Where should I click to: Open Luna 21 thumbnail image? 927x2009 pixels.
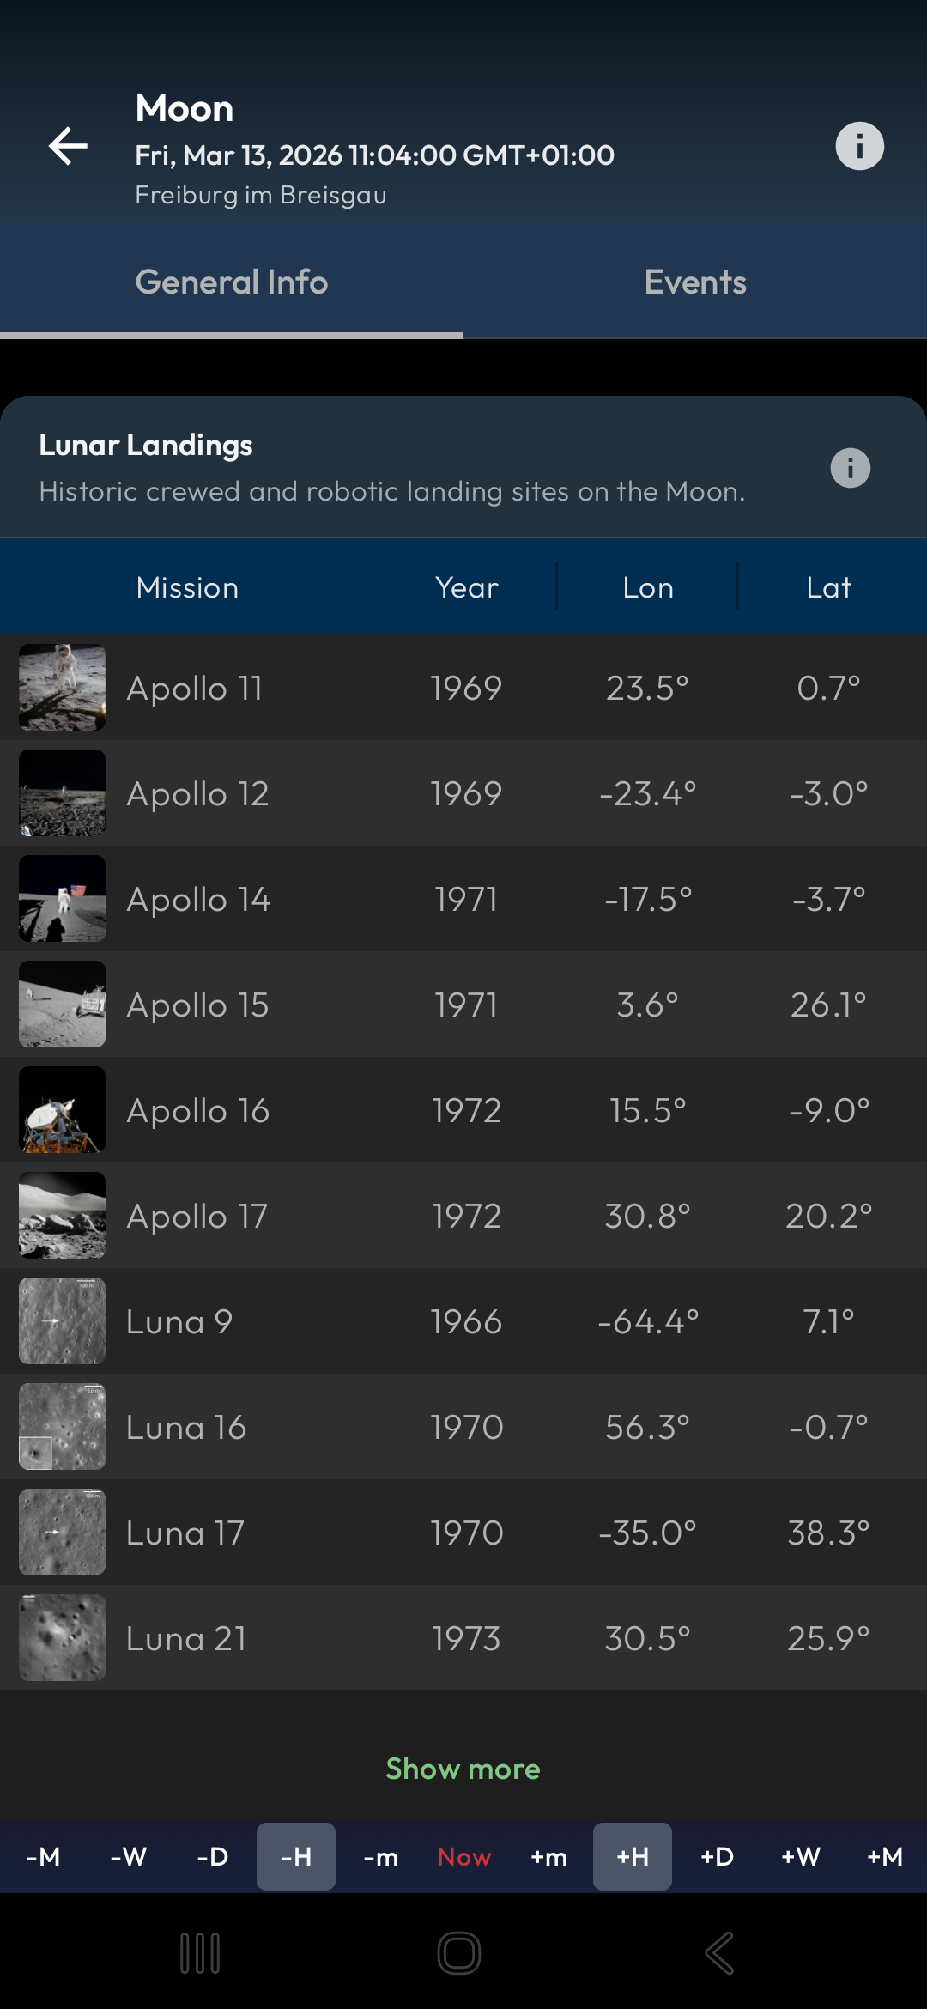[62, 1638]
